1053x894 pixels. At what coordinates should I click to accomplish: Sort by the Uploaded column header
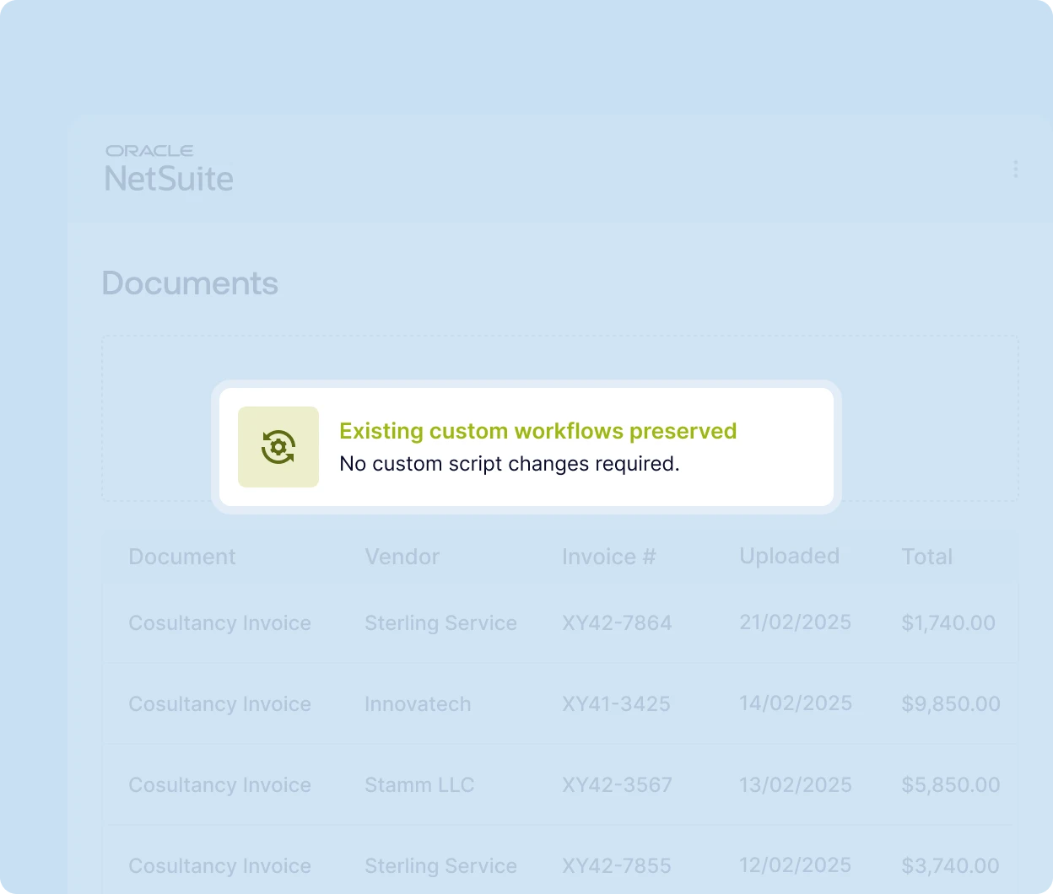[789, 556]
